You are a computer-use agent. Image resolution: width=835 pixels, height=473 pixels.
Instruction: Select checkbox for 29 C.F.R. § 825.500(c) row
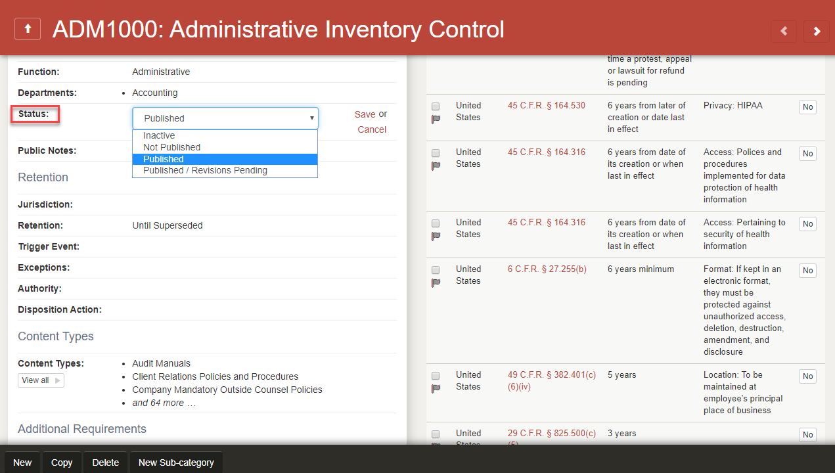(x=436, y=434)
